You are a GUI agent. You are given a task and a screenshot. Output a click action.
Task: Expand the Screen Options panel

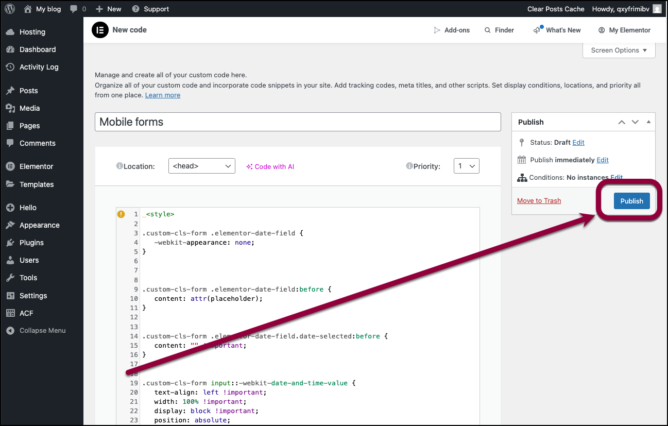(619, 50)
